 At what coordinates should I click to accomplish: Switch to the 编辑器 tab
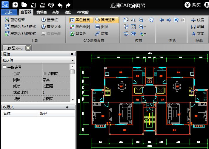tap(42, 12)
